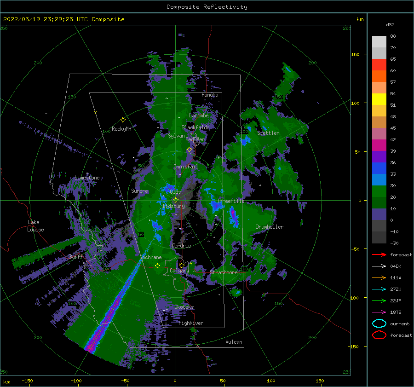Click yellow diamond marker below RedDeer label
This screenshot has height=387, width=414.
click(190, 150)
